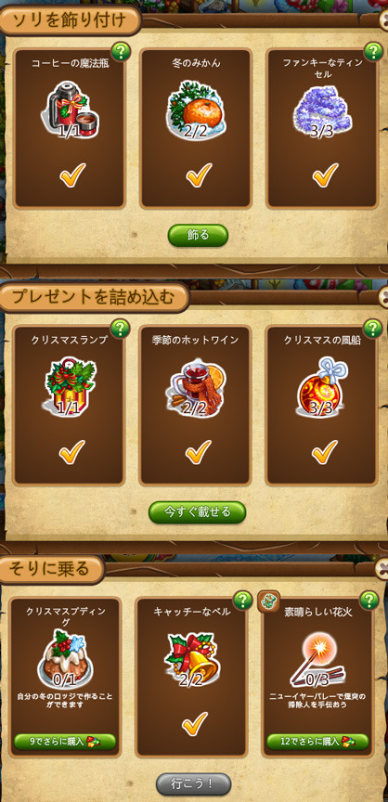Viewport: 388px width, 802px height.
Task: Select the Christmas lamp gift icon
Action: click(x=69, y=387)
